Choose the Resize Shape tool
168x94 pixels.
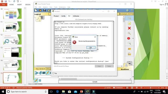tap(129, 43)
